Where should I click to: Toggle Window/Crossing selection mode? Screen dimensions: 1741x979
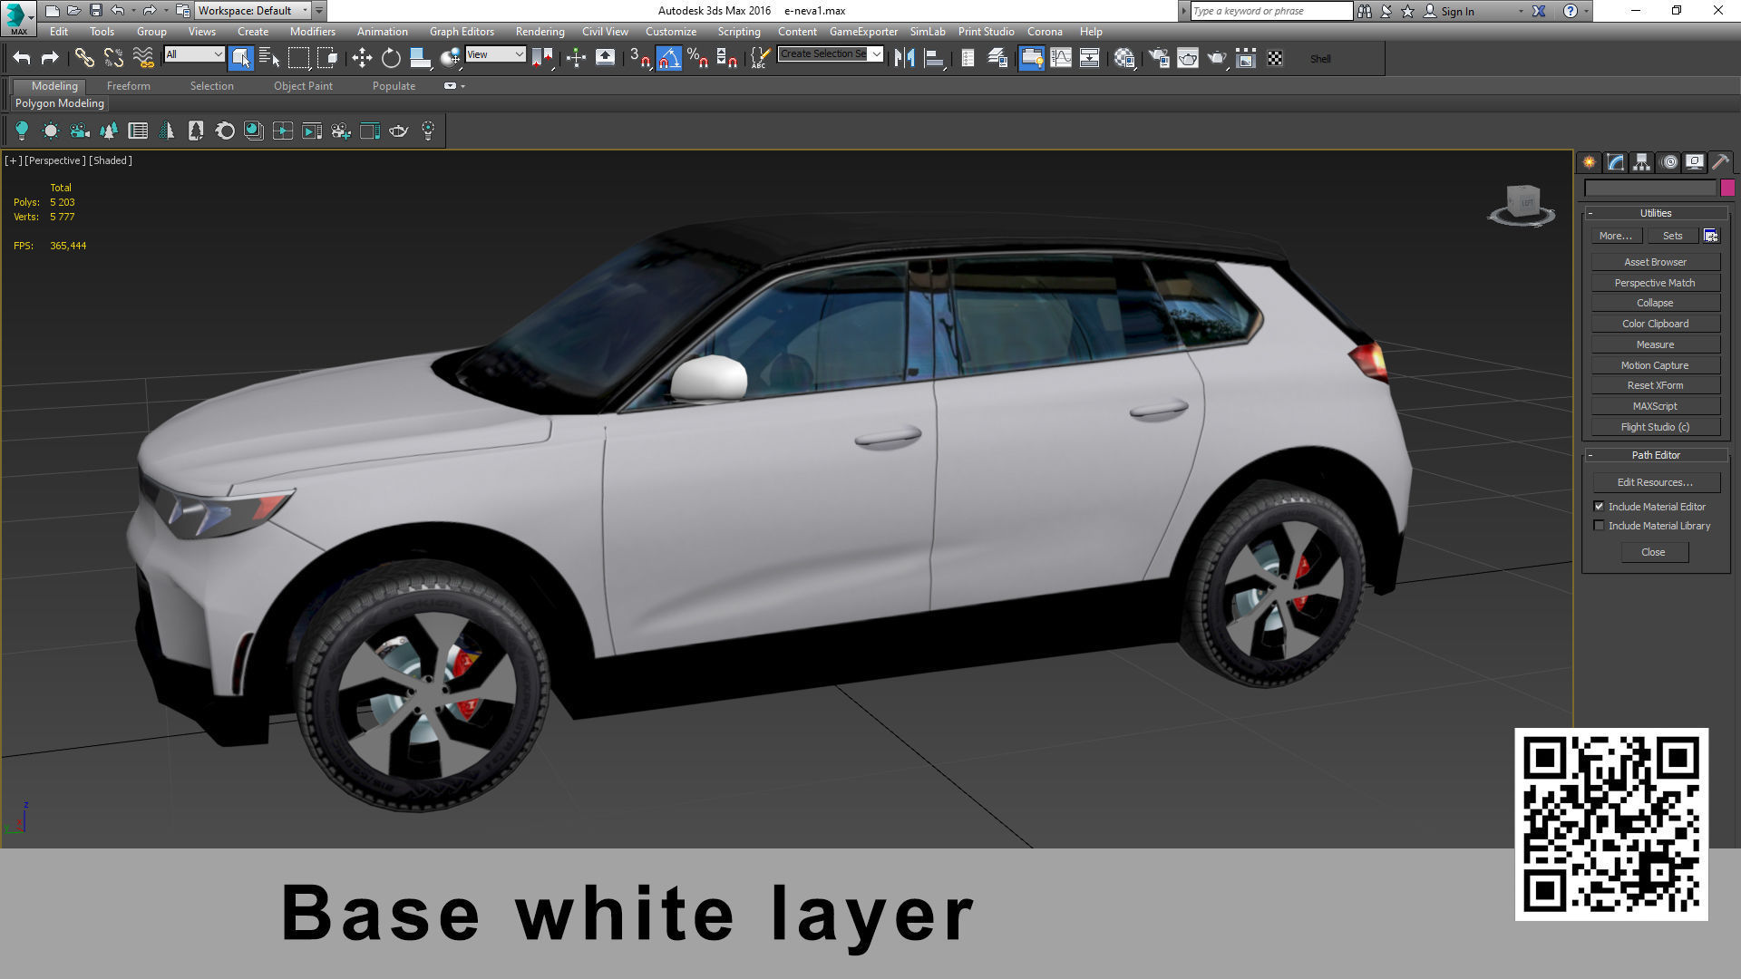327,59
